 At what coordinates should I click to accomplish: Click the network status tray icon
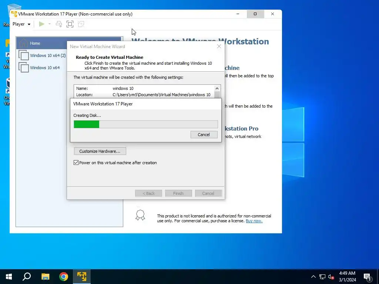322,277
